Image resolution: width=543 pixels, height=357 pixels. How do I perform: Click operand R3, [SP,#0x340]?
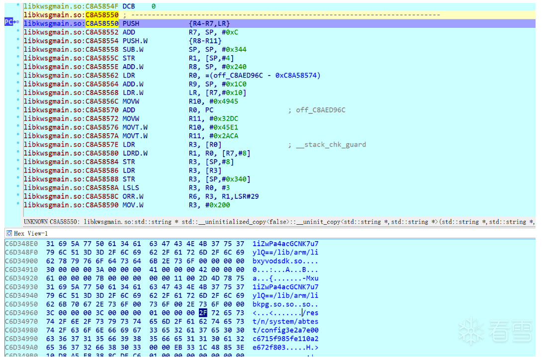(x=220, y=179)
